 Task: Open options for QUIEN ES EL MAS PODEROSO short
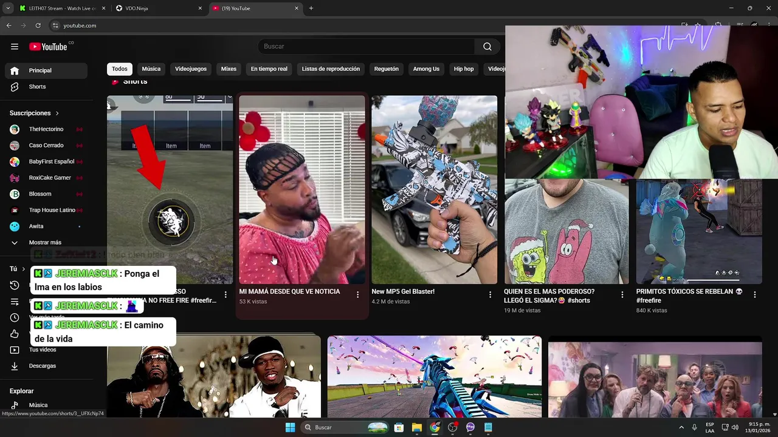pos(622,294)
